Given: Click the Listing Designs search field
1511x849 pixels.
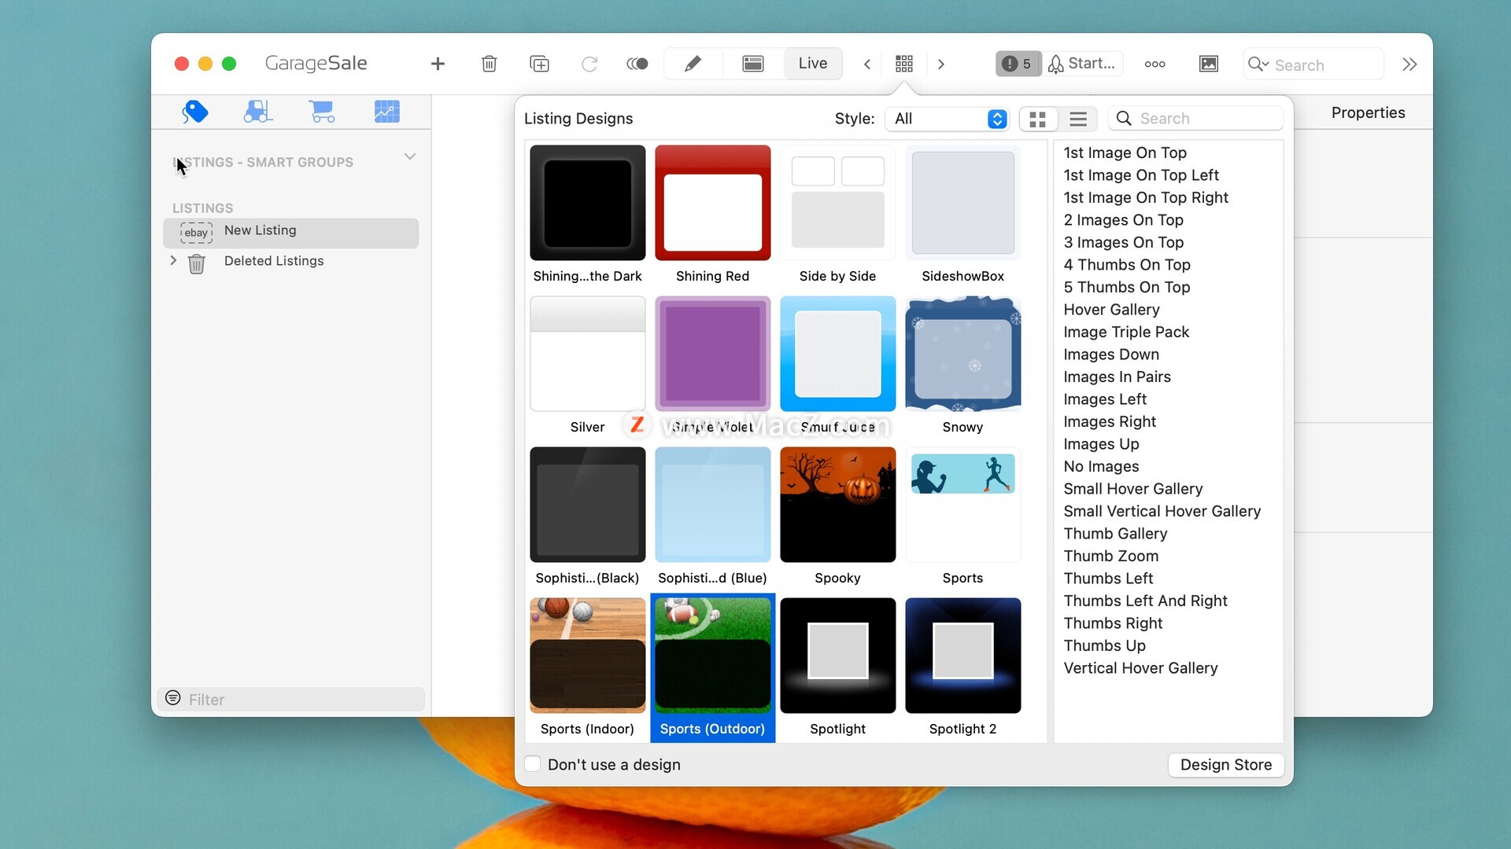Looking at the screenshot, I should pyautogui.click(x=1195, y=119).
